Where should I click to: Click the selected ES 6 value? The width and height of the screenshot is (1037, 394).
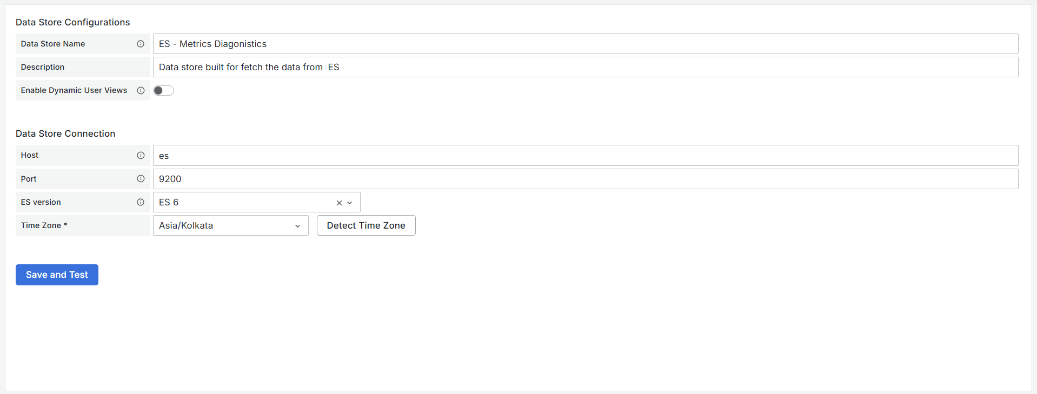tap(169, 202)
